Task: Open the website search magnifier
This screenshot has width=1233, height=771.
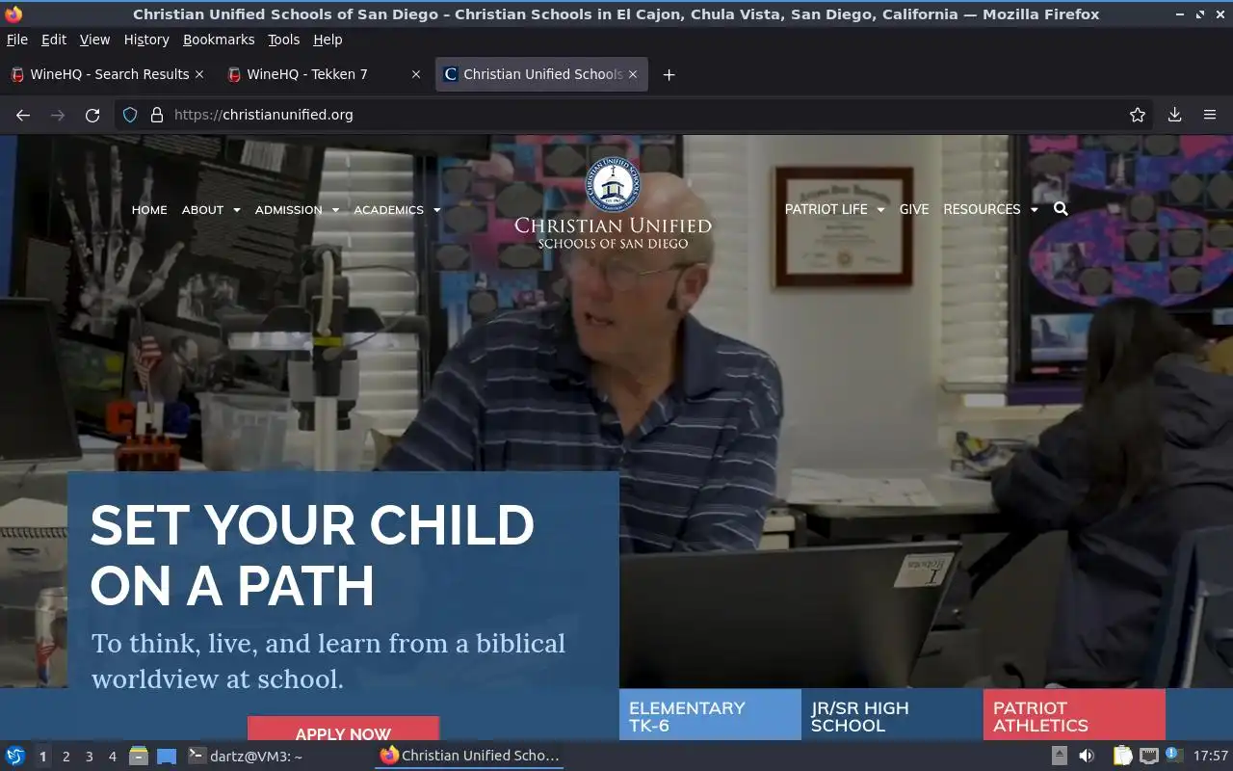Action: pos(1061,208)
